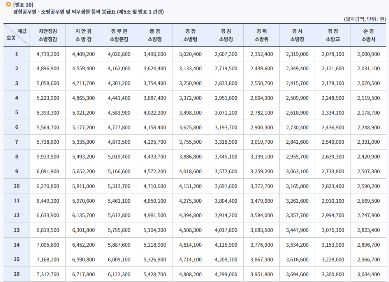Click column header '순경 소방사'
The height and width of the screenshot is (282, 389).
368,35
